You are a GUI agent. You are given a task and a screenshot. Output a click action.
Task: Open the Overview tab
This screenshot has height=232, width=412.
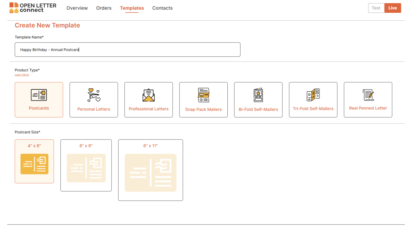tap(77, 8)
